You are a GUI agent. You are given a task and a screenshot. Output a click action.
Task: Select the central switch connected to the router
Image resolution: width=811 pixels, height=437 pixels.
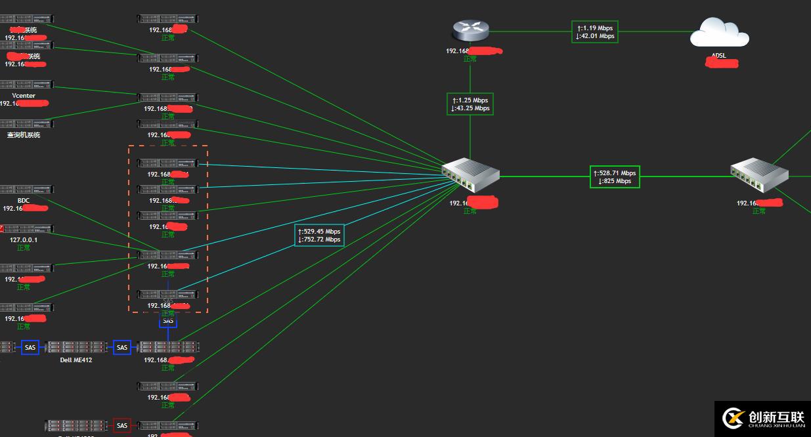point(470,176)
